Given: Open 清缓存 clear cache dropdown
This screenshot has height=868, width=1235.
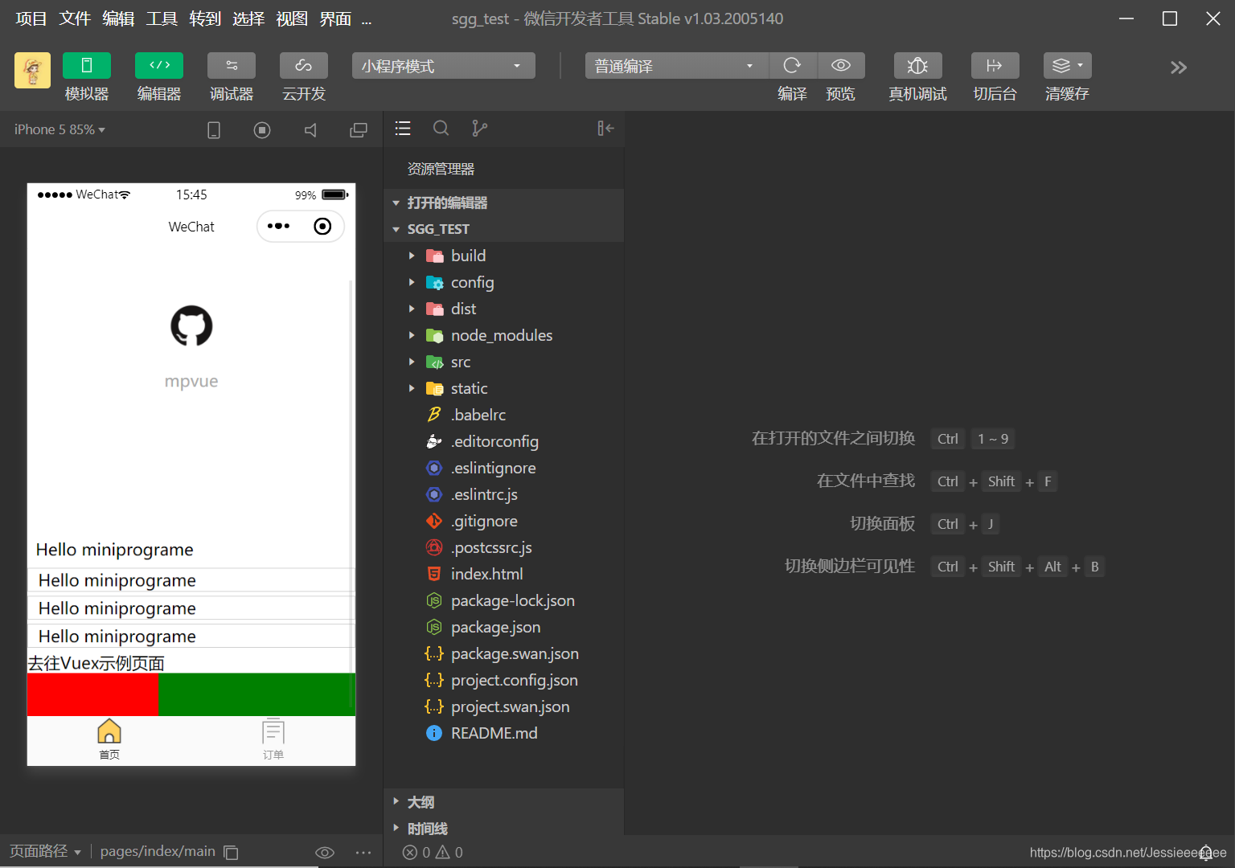Looking at the screenshot, I should point(1068,66).
